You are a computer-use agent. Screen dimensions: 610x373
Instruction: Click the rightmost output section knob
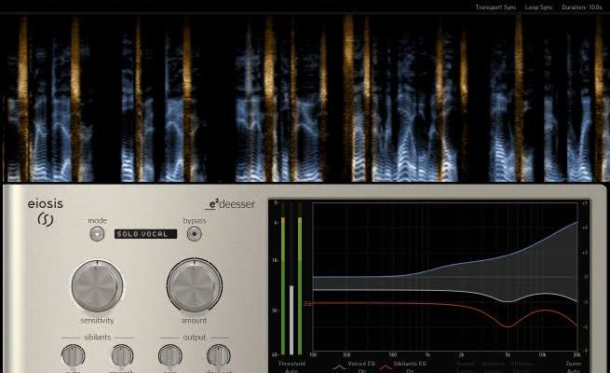[x=218, y=355]
